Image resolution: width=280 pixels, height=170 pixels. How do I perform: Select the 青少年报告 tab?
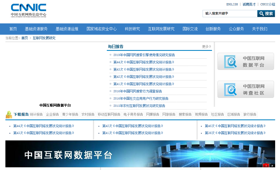(x=70, y=115)
